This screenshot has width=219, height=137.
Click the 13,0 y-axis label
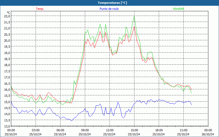(7, 126)
